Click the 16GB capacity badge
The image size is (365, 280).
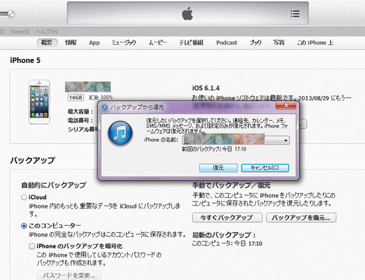point(76,98)
